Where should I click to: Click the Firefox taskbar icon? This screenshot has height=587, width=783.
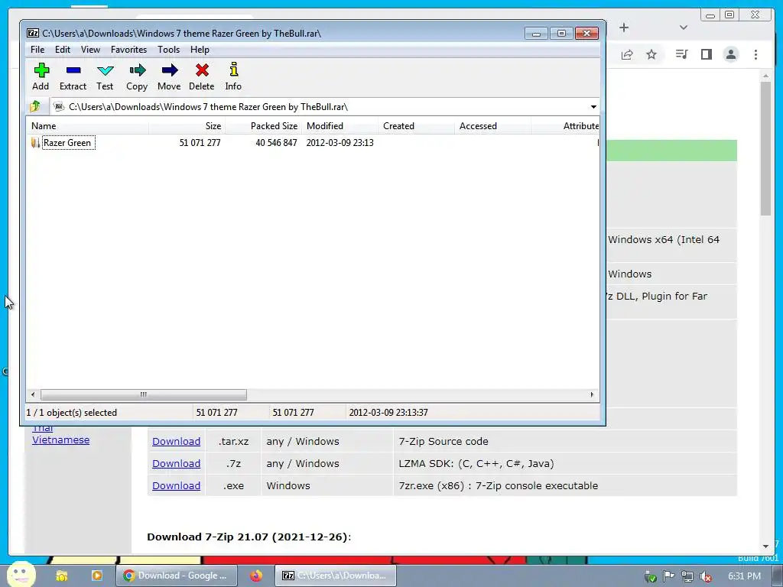coord(256,576)
